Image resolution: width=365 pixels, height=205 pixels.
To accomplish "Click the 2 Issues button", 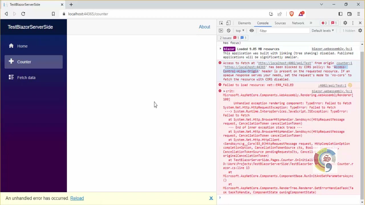I will coord(233,38).
